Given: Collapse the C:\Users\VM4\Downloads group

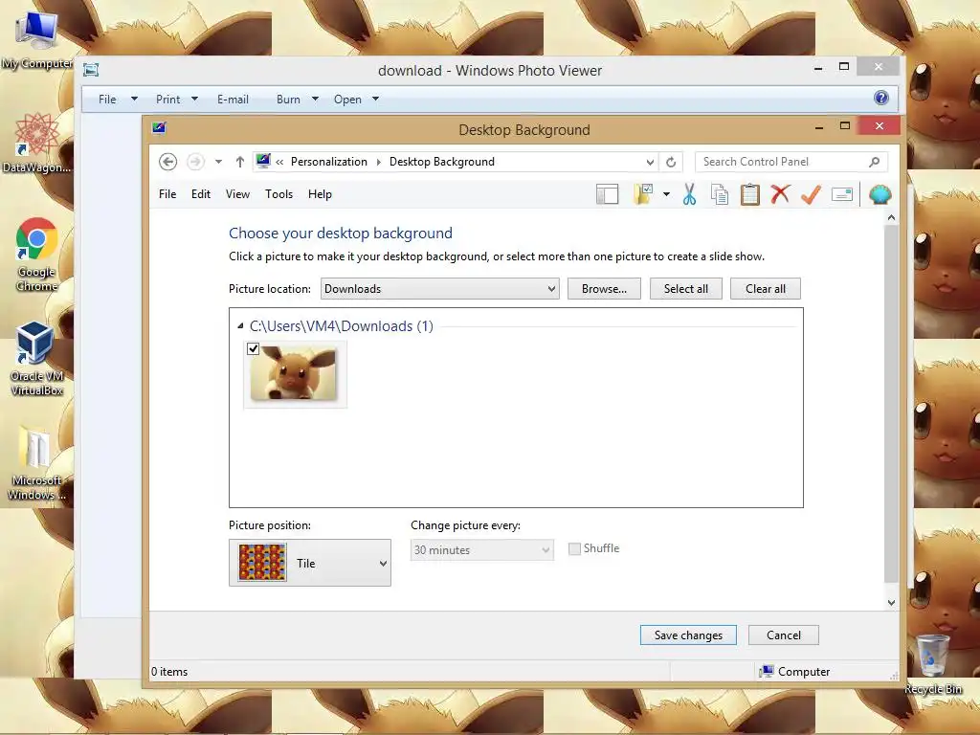Looking at the screenshot, I should click(240, 325).
